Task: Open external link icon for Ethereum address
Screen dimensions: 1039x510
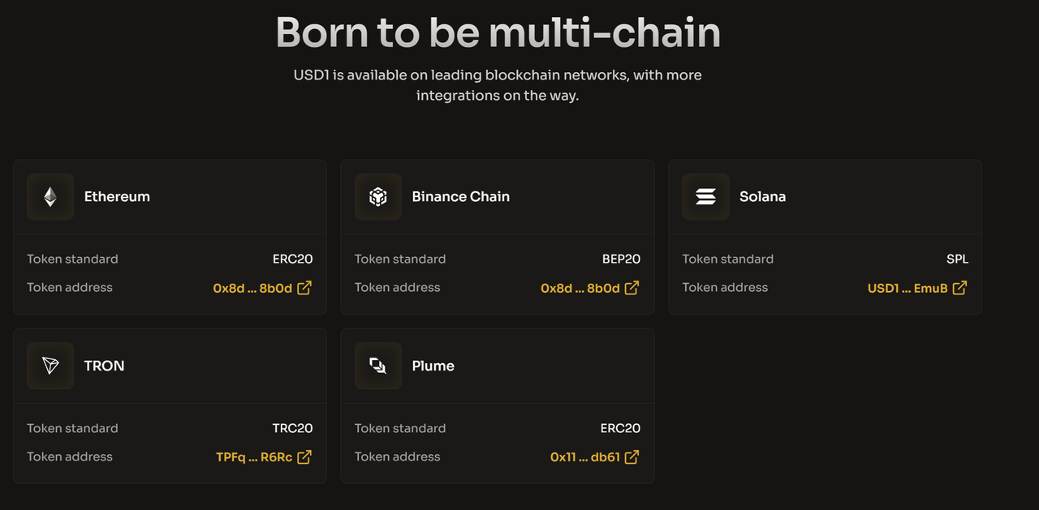Action: [304, 288]
